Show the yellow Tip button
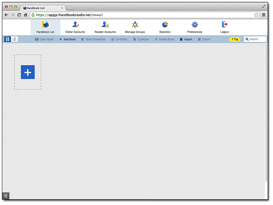 pos(235,39)
